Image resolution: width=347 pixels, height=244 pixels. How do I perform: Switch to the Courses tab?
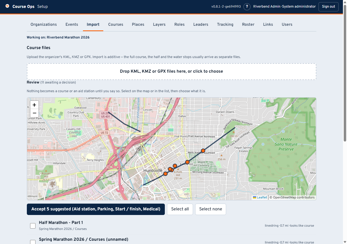[116, 24]
